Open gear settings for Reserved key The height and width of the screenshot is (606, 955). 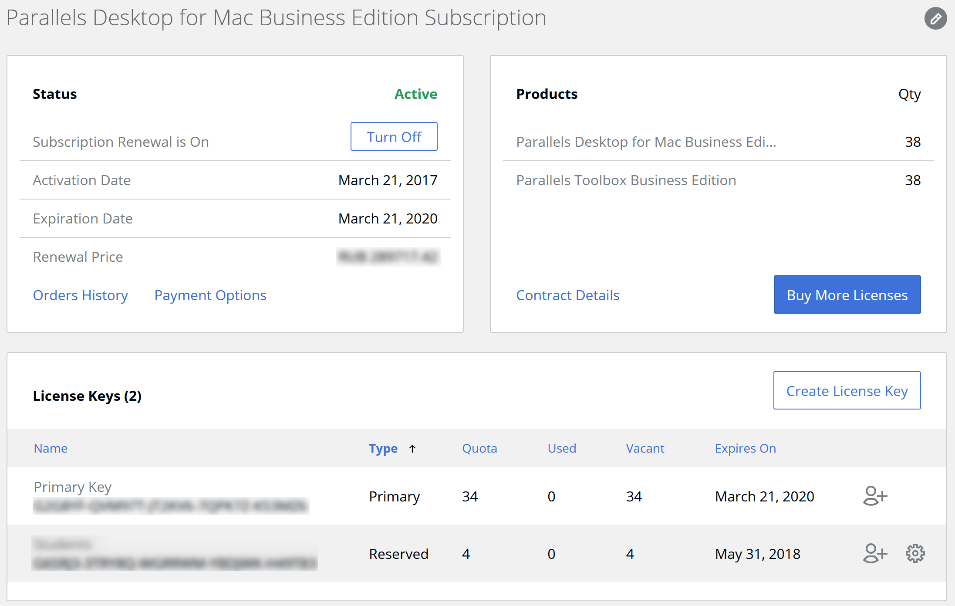click(x=915, y=553)
